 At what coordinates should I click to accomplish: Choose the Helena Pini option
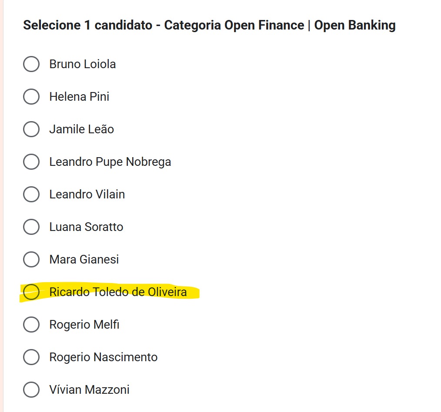coord(31,96)
